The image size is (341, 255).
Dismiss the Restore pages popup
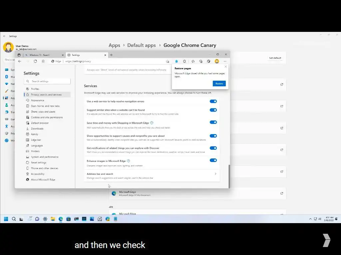(226, 67)
